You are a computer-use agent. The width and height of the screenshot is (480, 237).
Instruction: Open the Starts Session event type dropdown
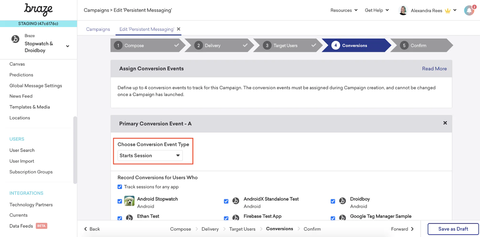(x=150, y=156)
